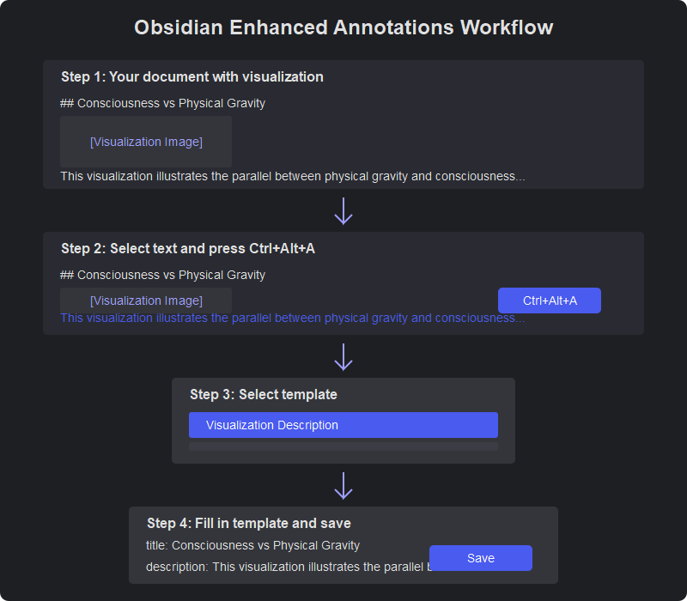Click the description paragraph in Step 1
This screenshot has width=687, height=601.
[x=292, y=176]
